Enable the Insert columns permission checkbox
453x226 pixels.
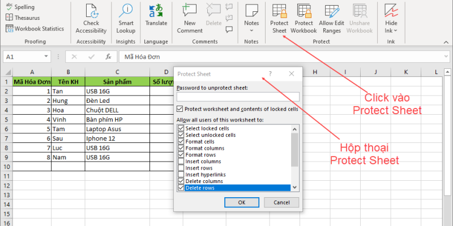181,162
